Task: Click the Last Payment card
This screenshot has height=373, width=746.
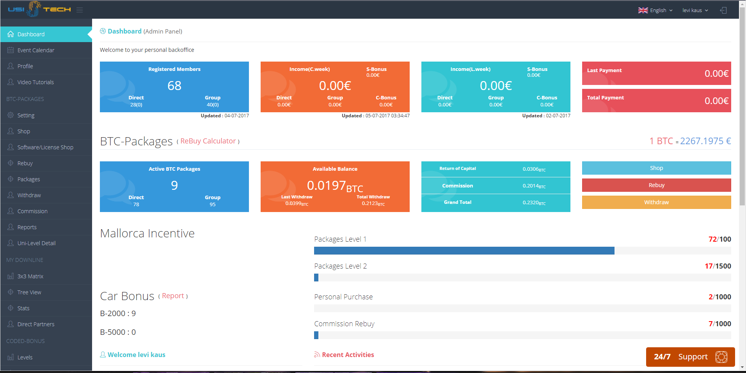Action: click(x=656, y=73)
